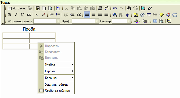Click the Templates icon next to Источник
Screen dimensions: 180x98
tap(30, 8)
